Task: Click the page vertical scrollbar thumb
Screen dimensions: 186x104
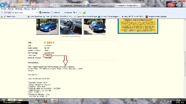Action: pos(185,64)
